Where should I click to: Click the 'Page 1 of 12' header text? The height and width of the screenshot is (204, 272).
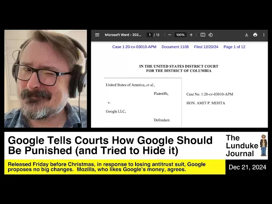[x=234, y=47]
